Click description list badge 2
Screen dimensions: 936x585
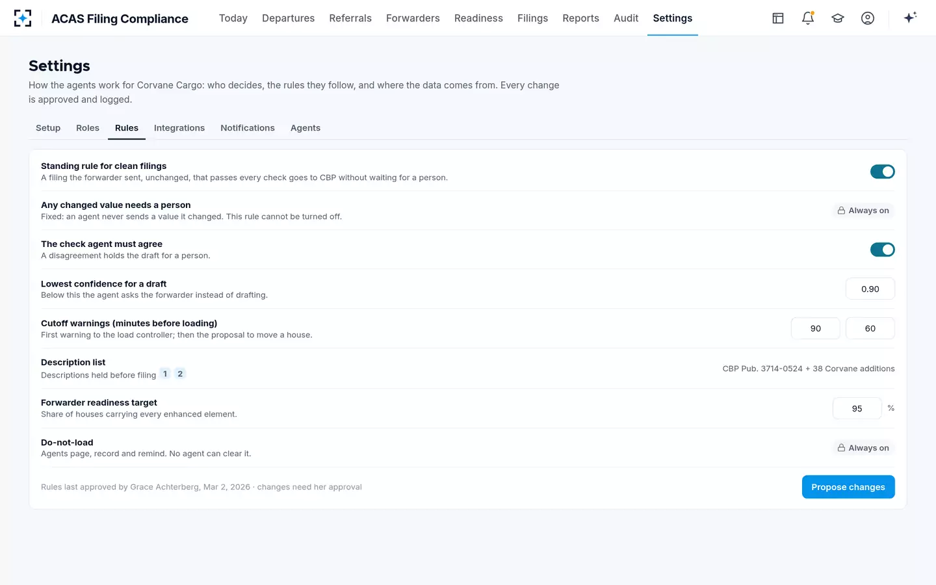pyautogui.click(x=180, y=374)
